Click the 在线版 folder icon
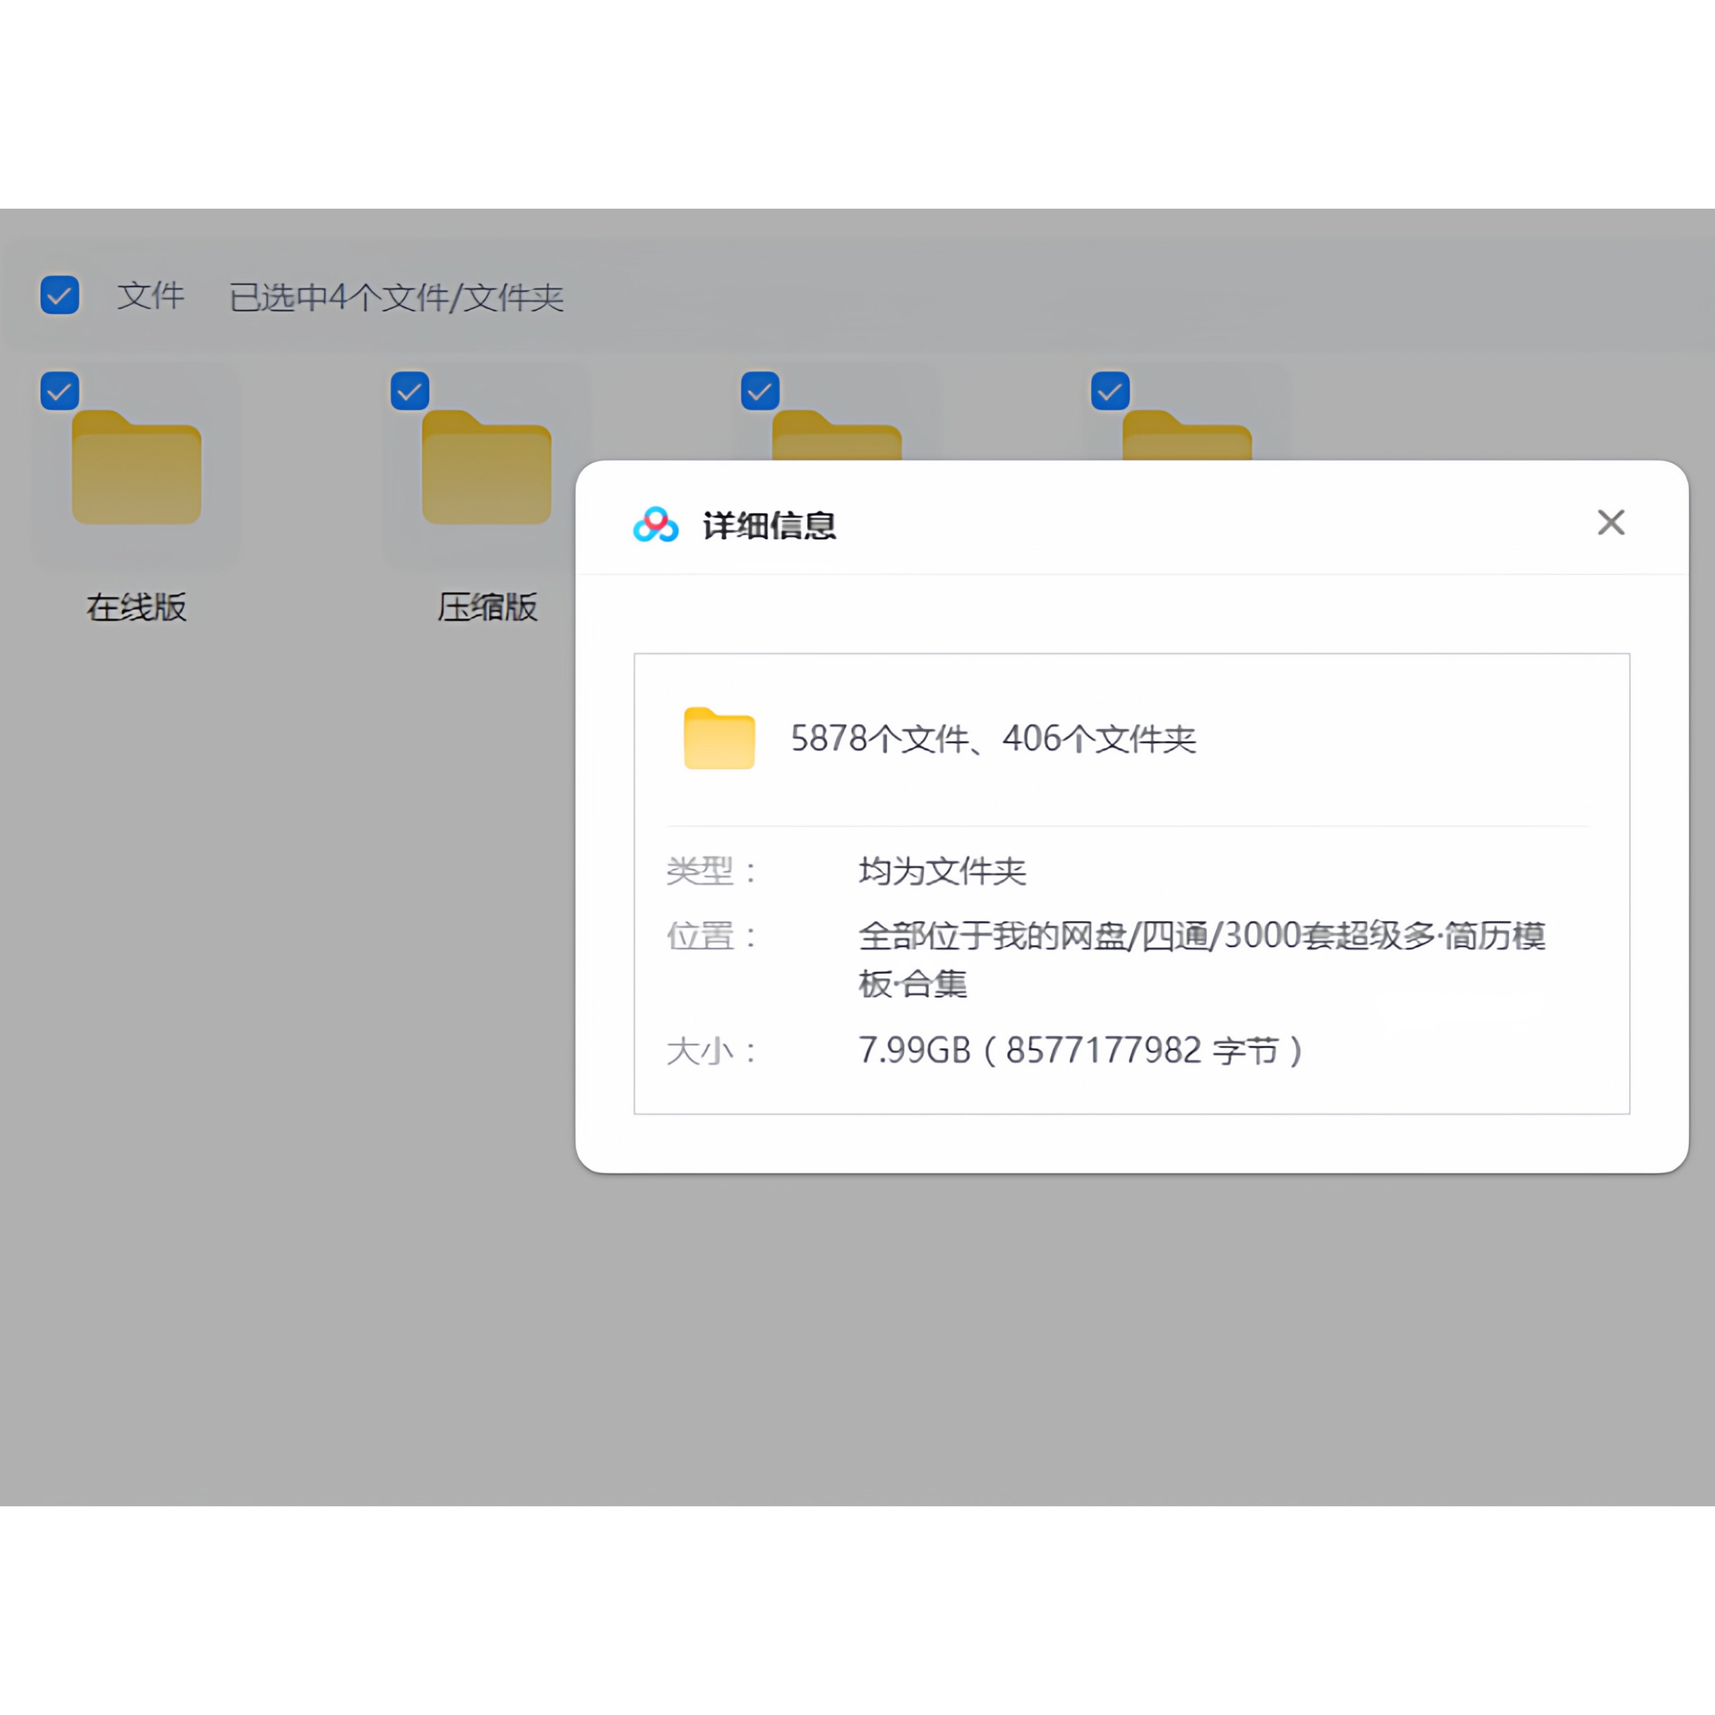This screenshot has height=1715, width=1715. coord(137,467)
